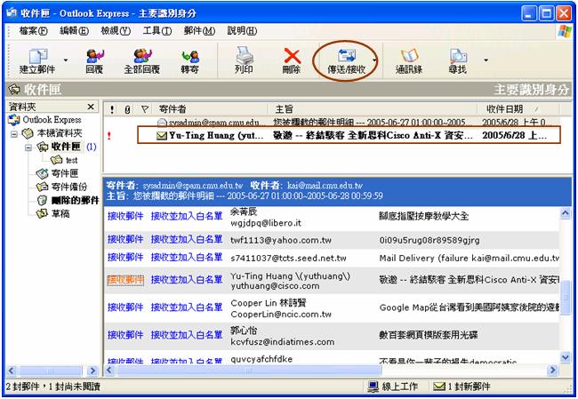Click 接收並加入白名單 for s7411037@tcts.seed.net.tw
The width and height of the screenshot is (578, 399).
[187, 257]
